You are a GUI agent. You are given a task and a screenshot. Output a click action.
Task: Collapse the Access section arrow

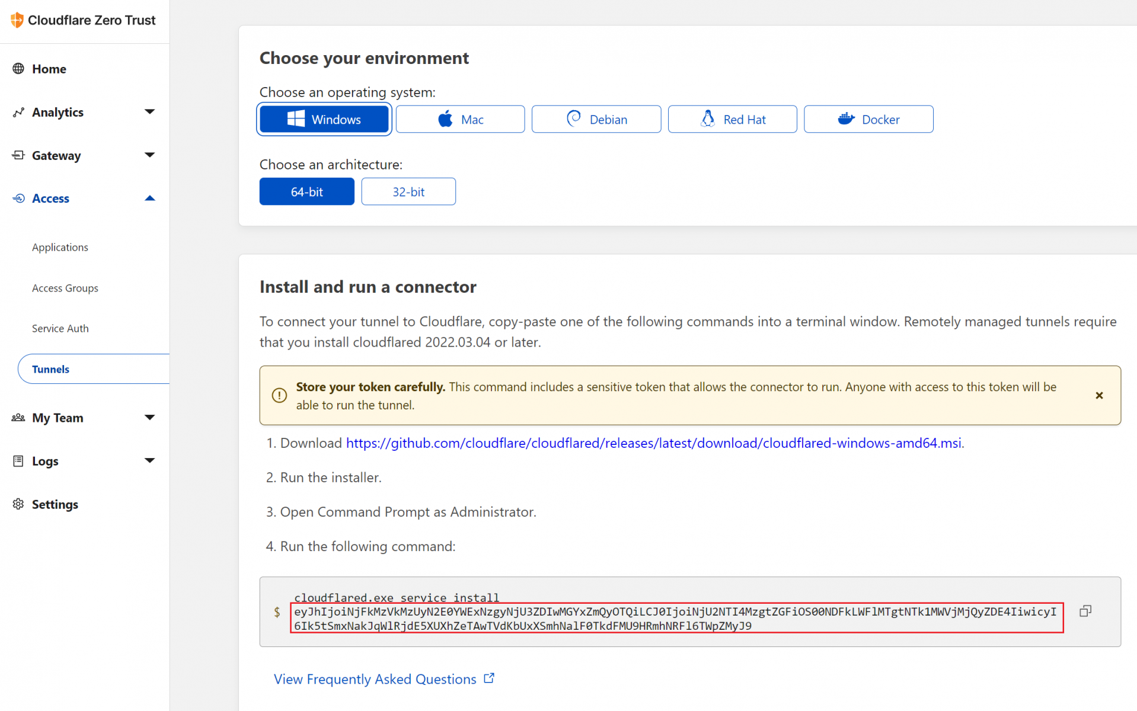pos(149,198)
